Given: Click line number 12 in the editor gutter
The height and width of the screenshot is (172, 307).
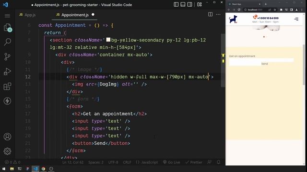Looking at the screenshot, I should click(x=28, y=77).
